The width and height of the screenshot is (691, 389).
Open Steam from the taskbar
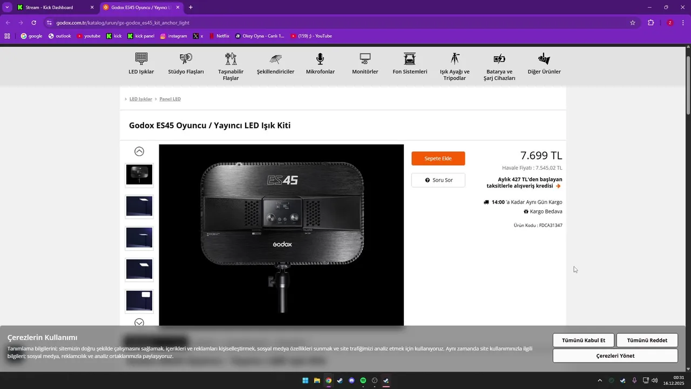coord(340,380)
